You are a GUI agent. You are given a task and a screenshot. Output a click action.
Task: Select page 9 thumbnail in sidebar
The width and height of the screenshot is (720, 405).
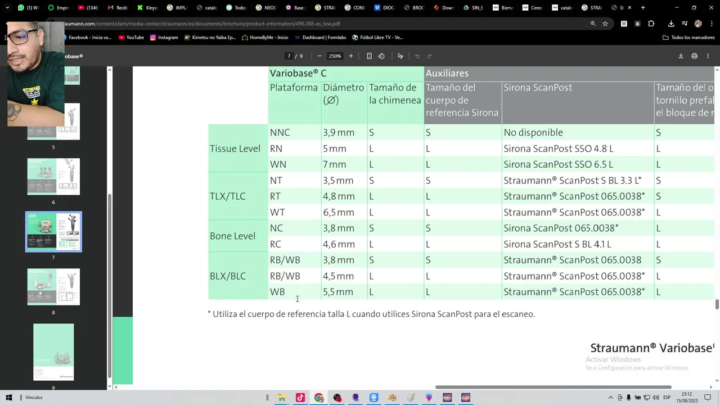pos(53,352)
